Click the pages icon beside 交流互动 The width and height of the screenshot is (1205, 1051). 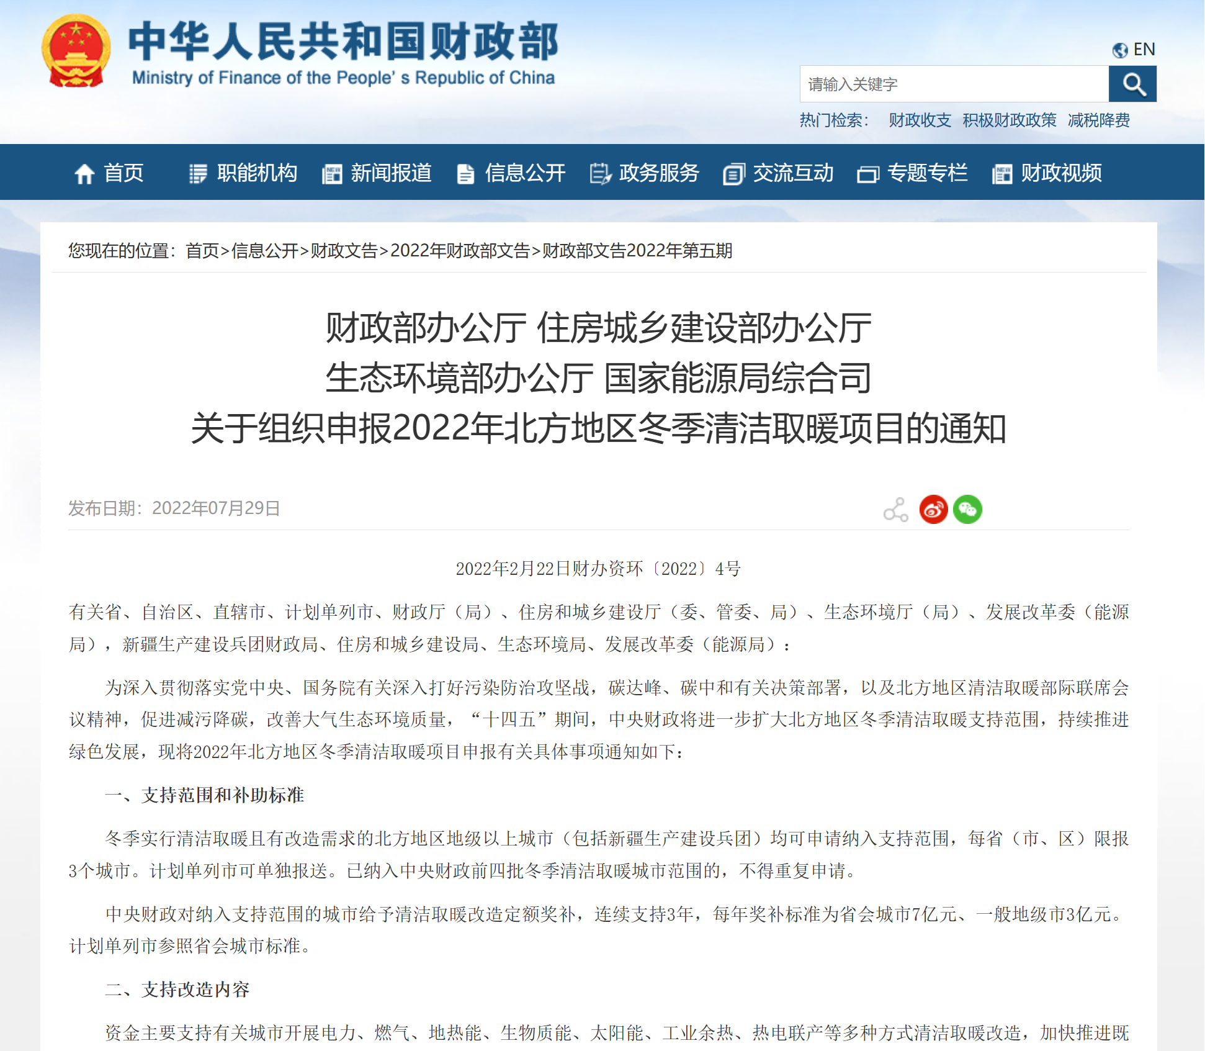point(733,174)
